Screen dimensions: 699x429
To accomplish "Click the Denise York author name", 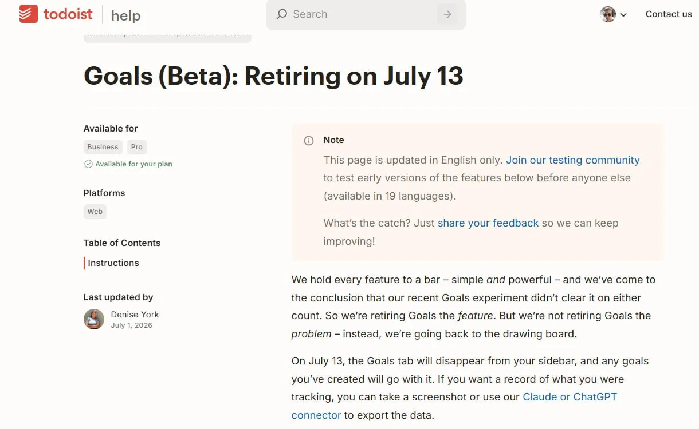I will 135,315.
